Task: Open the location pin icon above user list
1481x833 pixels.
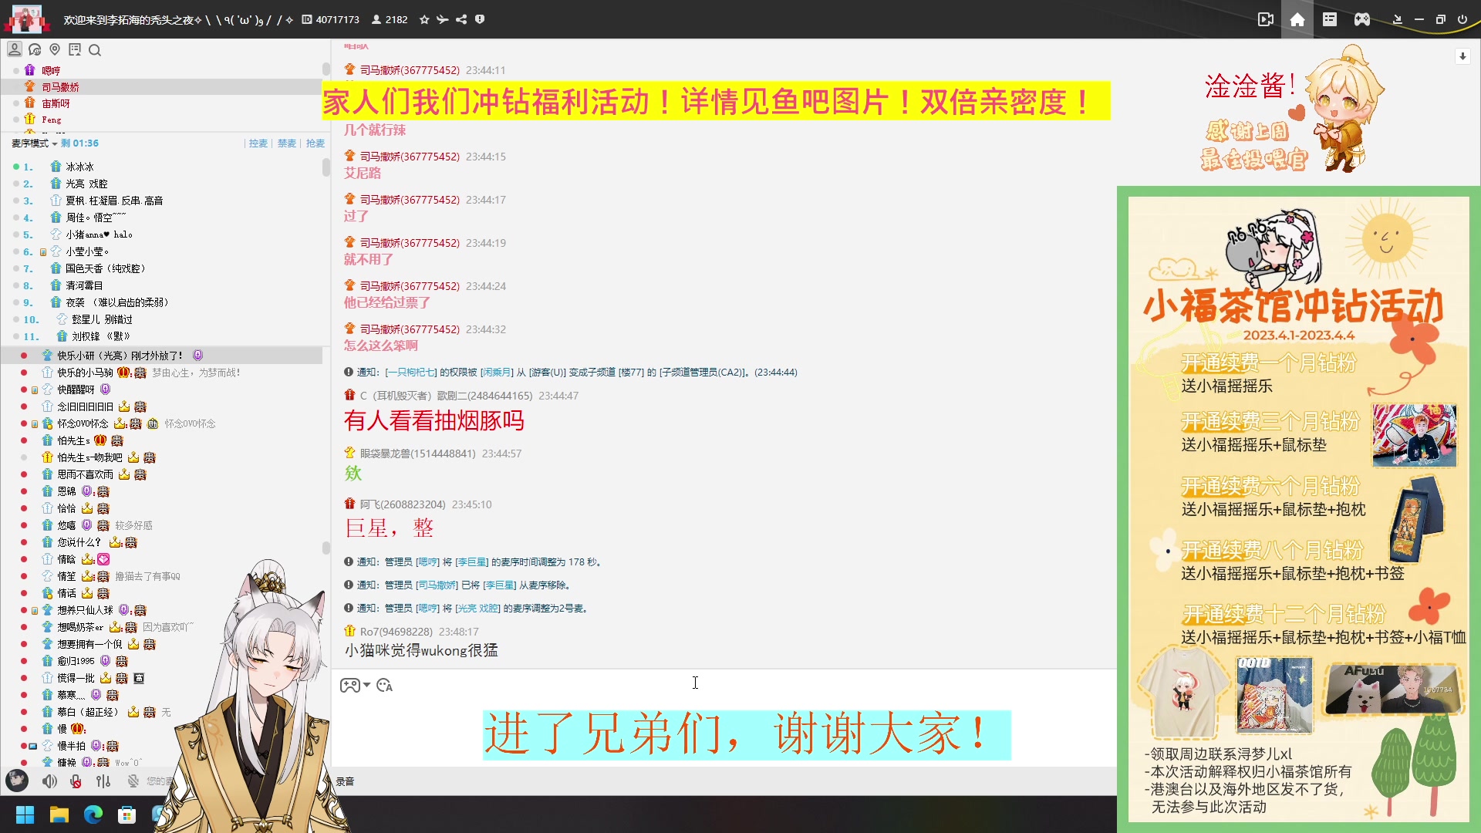Action: pyautogui.click(x=55, y=50)
